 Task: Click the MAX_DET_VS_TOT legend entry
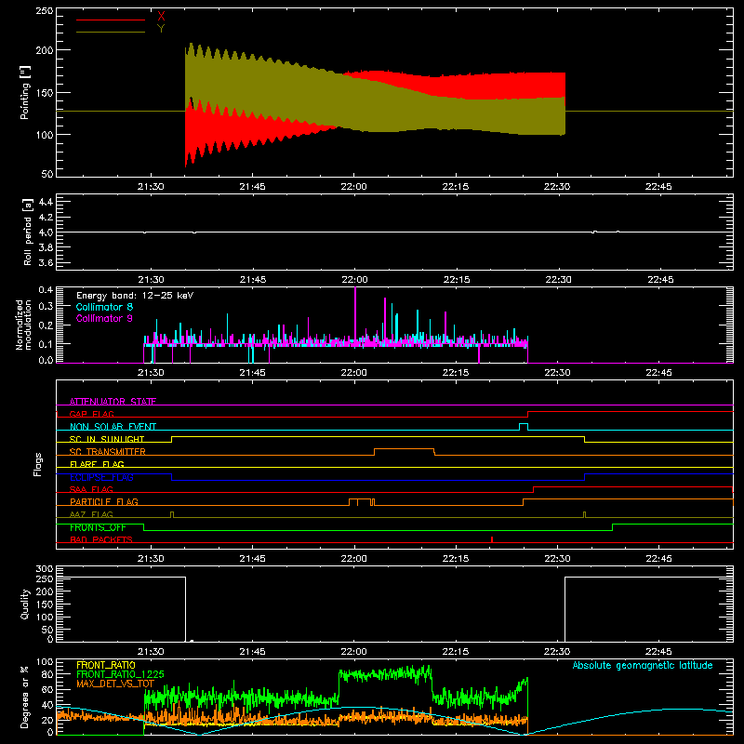pos(115,684)
